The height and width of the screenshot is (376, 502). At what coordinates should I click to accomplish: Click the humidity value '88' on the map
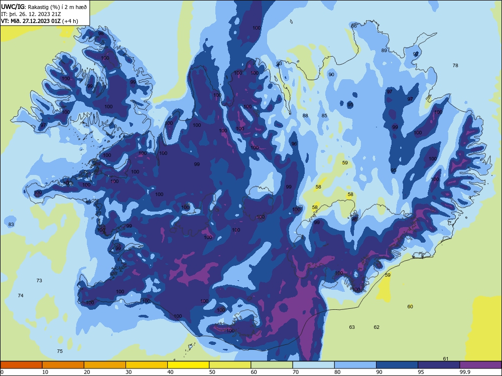click(305, 116)
